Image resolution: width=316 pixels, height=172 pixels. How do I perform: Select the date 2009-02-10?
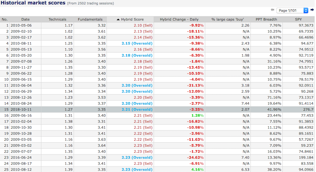(21, 31)
